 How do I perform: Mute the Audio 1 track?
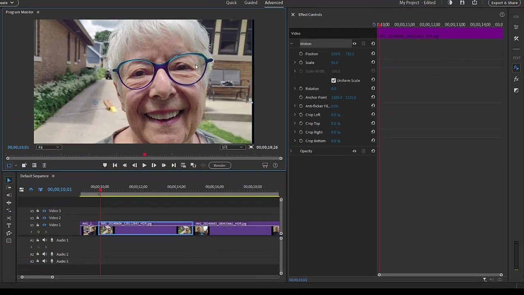(44, 240)
